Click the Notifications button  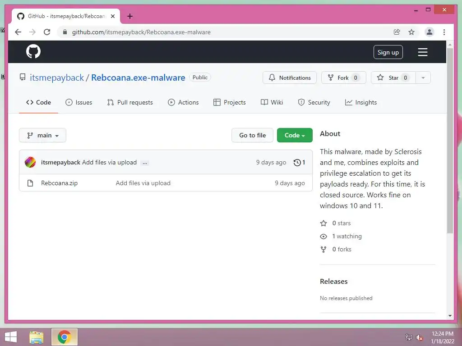coord(290,77)
